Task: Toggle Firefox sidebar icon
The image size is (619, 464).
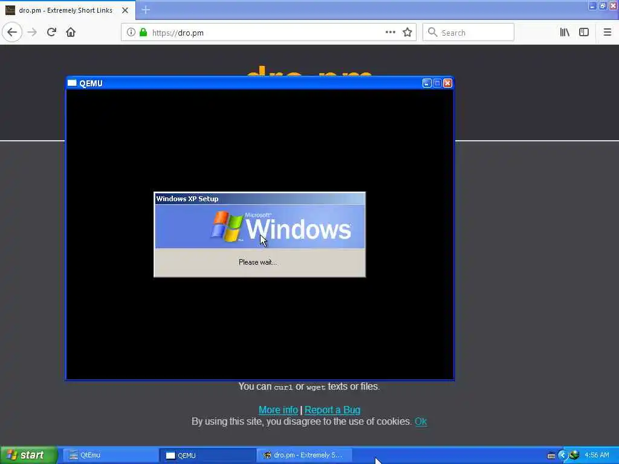Action: click(584, 33)
